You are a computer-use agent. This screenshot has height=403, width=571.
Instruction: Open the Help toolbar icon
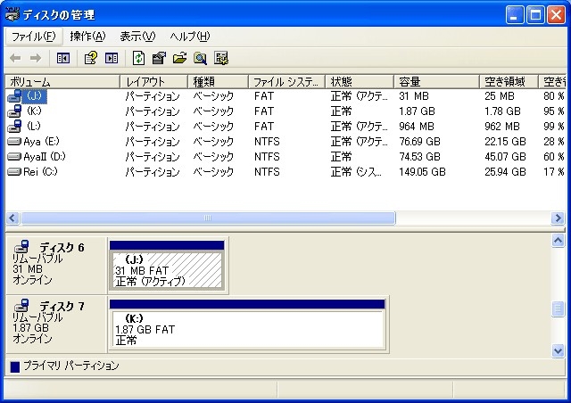90,58
